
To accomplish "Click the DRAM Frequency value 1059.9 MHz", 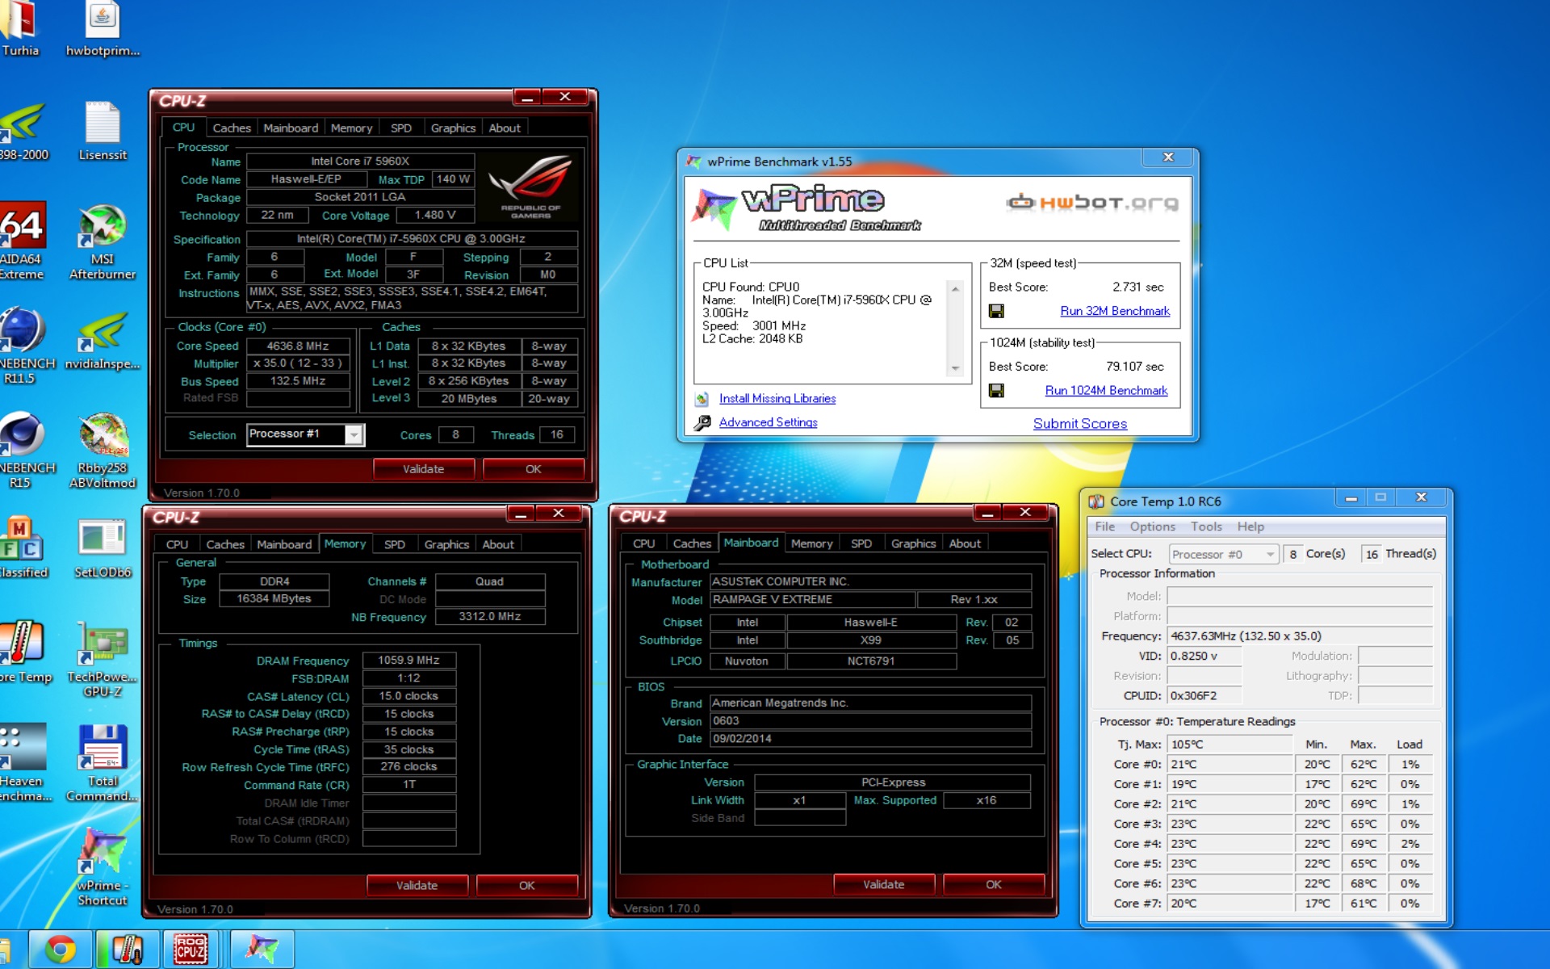I will point(409,661).
